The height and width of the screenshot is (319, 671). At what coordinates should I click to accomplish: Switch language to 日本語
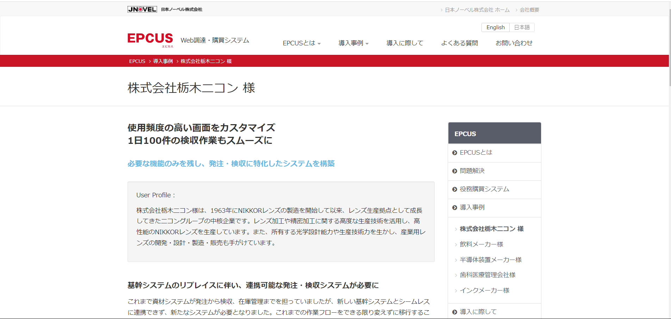click(522, 27)
